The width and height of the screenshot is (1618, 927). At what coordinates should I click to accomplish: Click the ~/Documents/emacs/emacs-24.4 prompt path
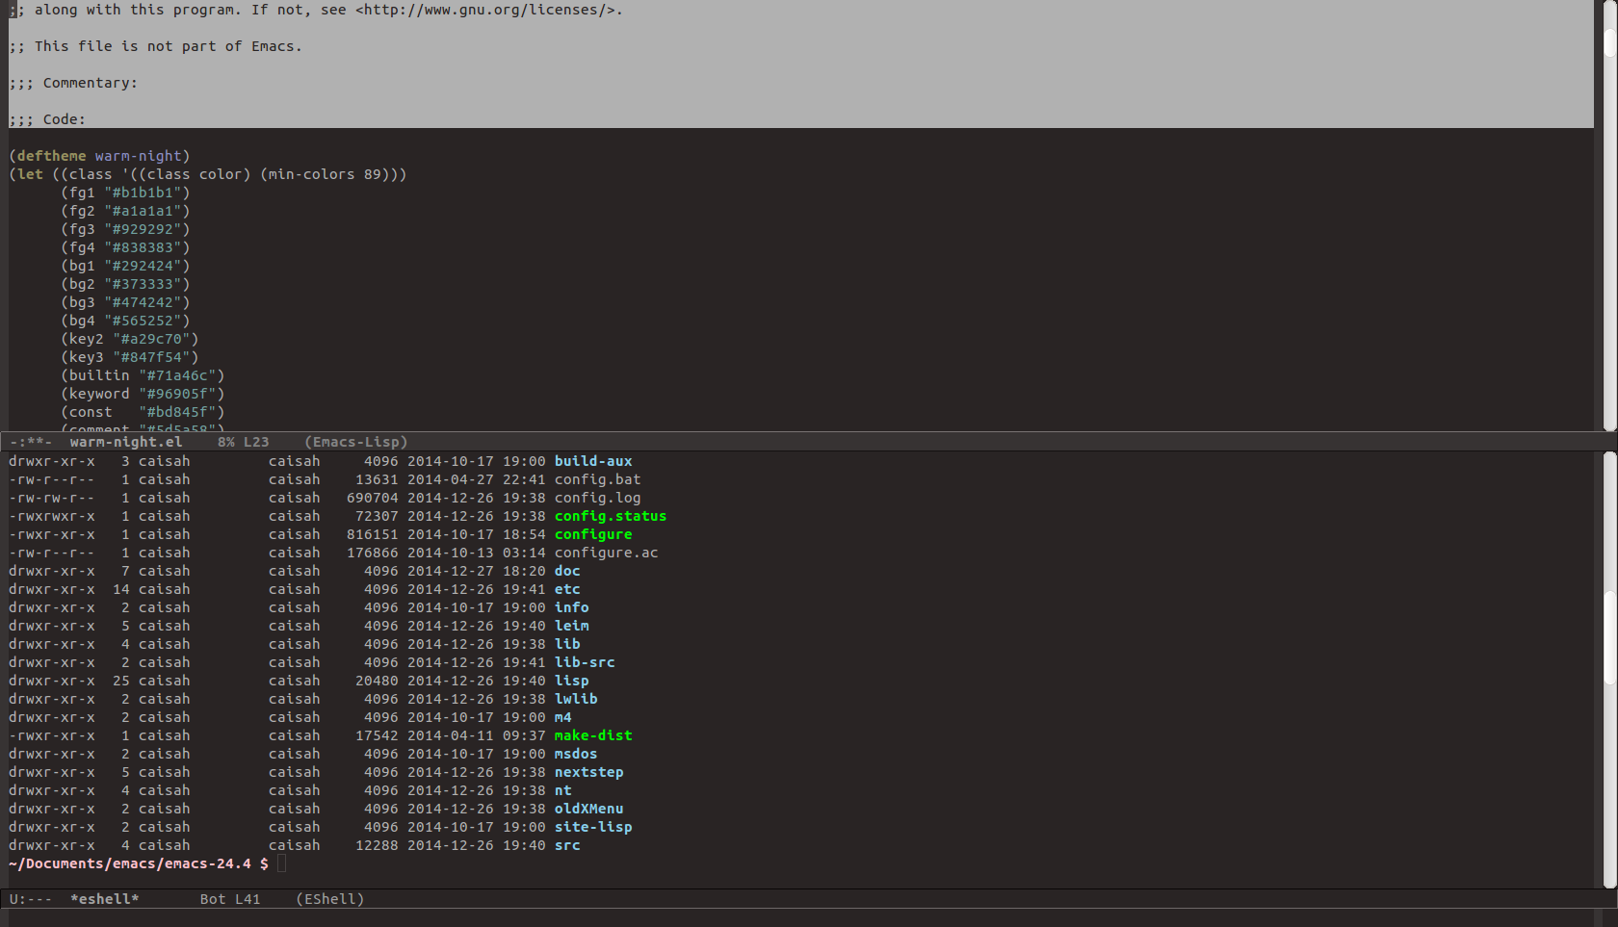click(x=130, y=863)
